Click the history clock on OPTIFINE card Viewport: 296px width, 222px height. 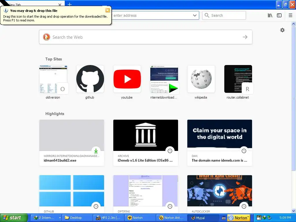pos(170,206)
